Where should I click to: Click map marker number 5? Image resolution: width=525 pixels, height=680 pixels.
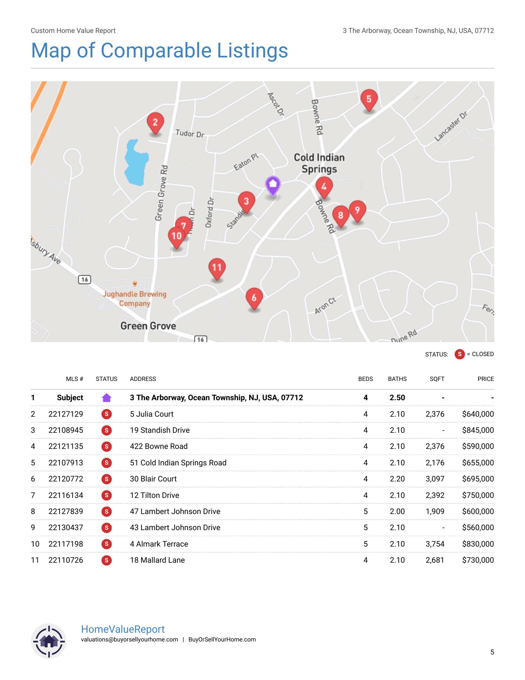tap(369, 99)
